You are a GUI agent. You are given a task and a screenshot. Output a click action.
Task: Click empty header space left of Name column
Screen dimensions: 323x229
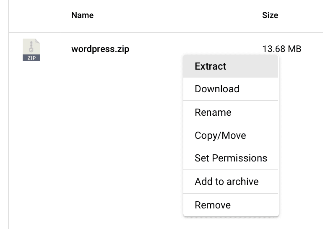[x=39, y=15]
